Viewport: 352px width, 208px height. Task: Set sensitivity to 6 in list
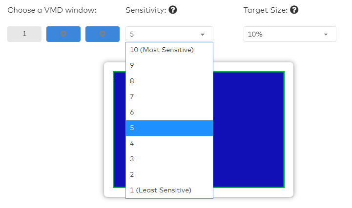169,112
